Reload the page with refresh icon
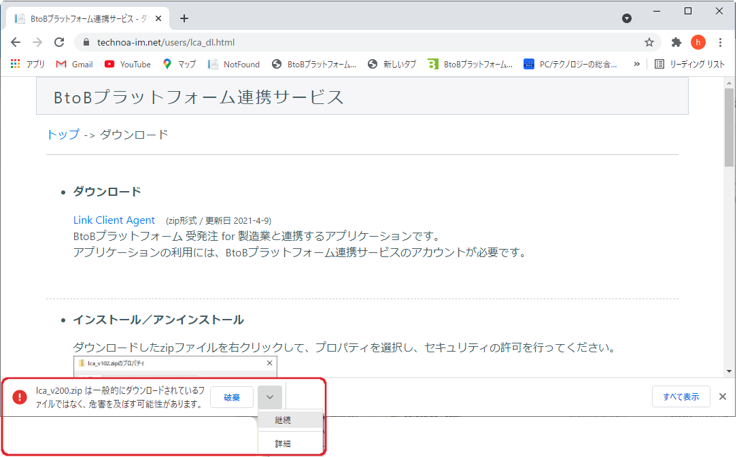 click(59, 42)
